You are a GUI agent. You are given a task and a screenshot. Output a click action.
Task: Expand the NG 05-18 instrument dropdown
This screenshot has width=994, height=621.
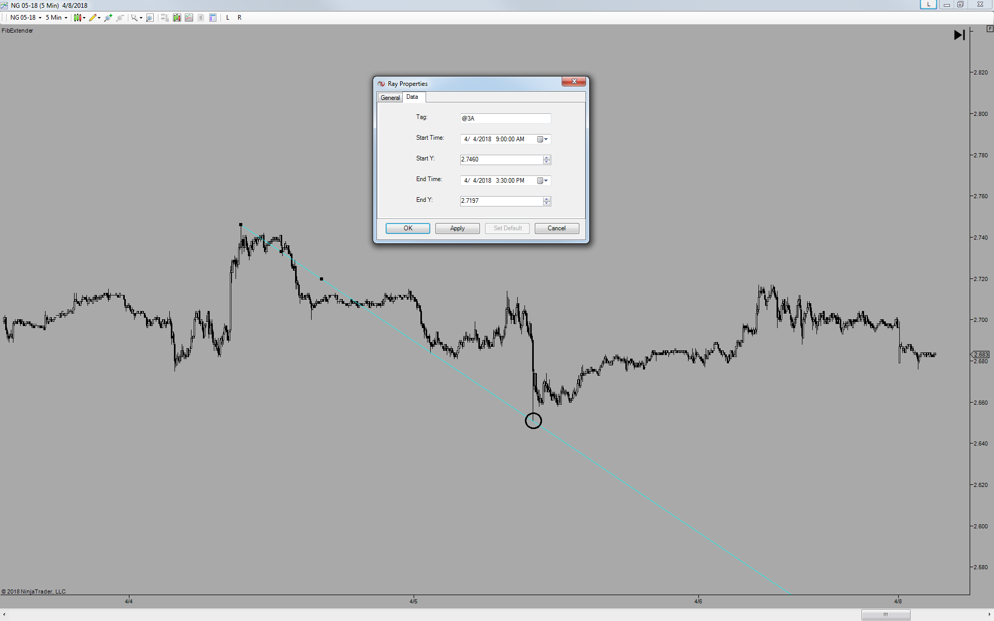coord(40,18)
